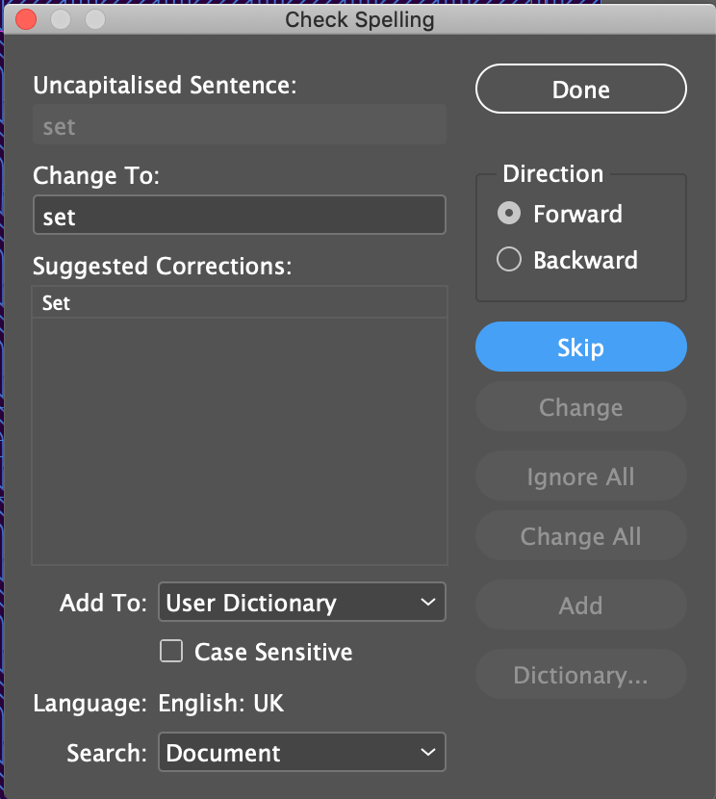Screen dimensions: 716x799
Task: Open the Dictionary... dialog button
Action: point(580,675)
